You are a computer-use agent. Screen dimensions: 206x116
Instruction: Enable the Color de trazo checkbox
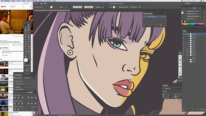coord(15,81)
